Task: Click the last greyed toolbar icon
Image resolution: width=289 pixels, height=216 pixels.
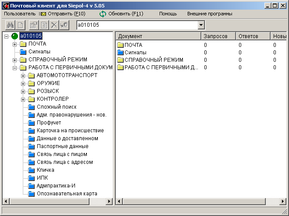Action: click(64, 25)
